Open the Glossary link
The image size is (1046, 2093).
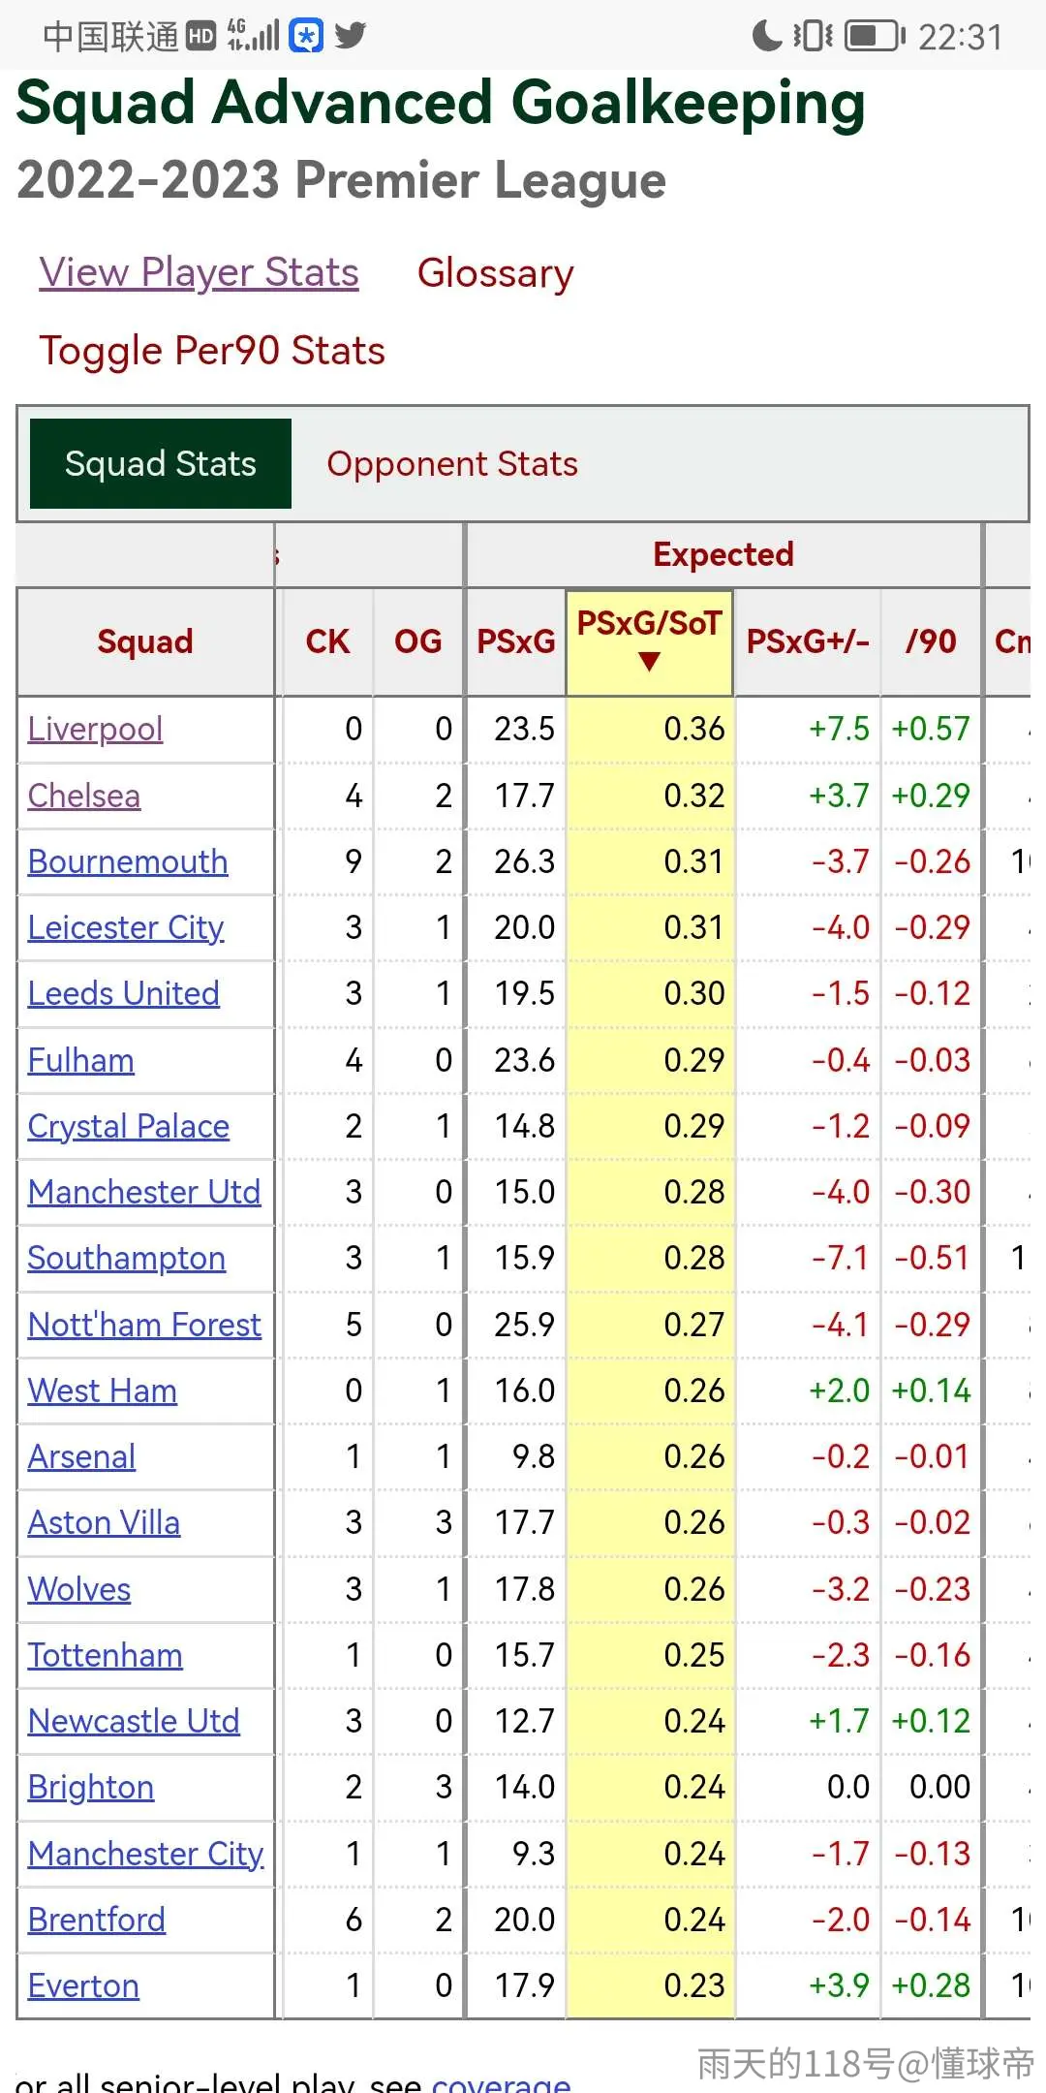(495, 273)
